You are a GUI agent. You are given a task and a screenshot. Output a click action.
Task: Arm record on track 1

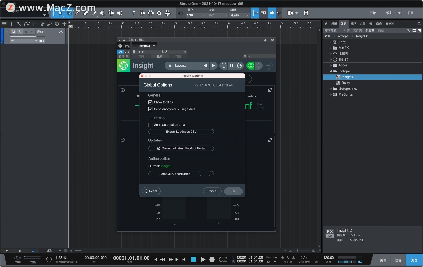[26, 32]
